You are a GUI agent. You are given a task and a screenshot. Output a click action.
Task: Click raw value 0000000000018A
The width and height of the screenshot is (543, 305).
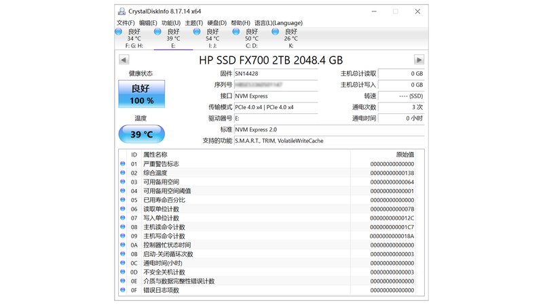pos(392,236)
